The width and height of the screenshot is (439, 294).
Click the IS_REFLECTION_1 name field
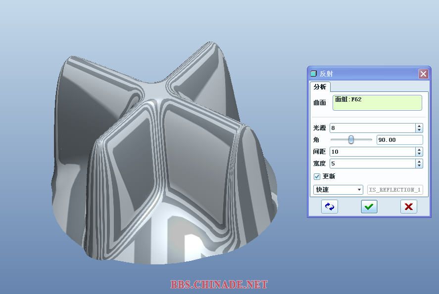point(395,190)
